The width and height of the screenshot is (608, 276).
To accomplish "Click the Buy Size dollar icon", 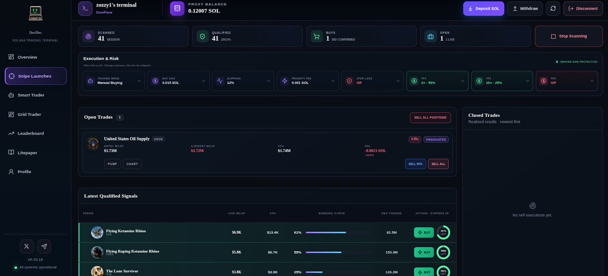I will coord(155,81).
